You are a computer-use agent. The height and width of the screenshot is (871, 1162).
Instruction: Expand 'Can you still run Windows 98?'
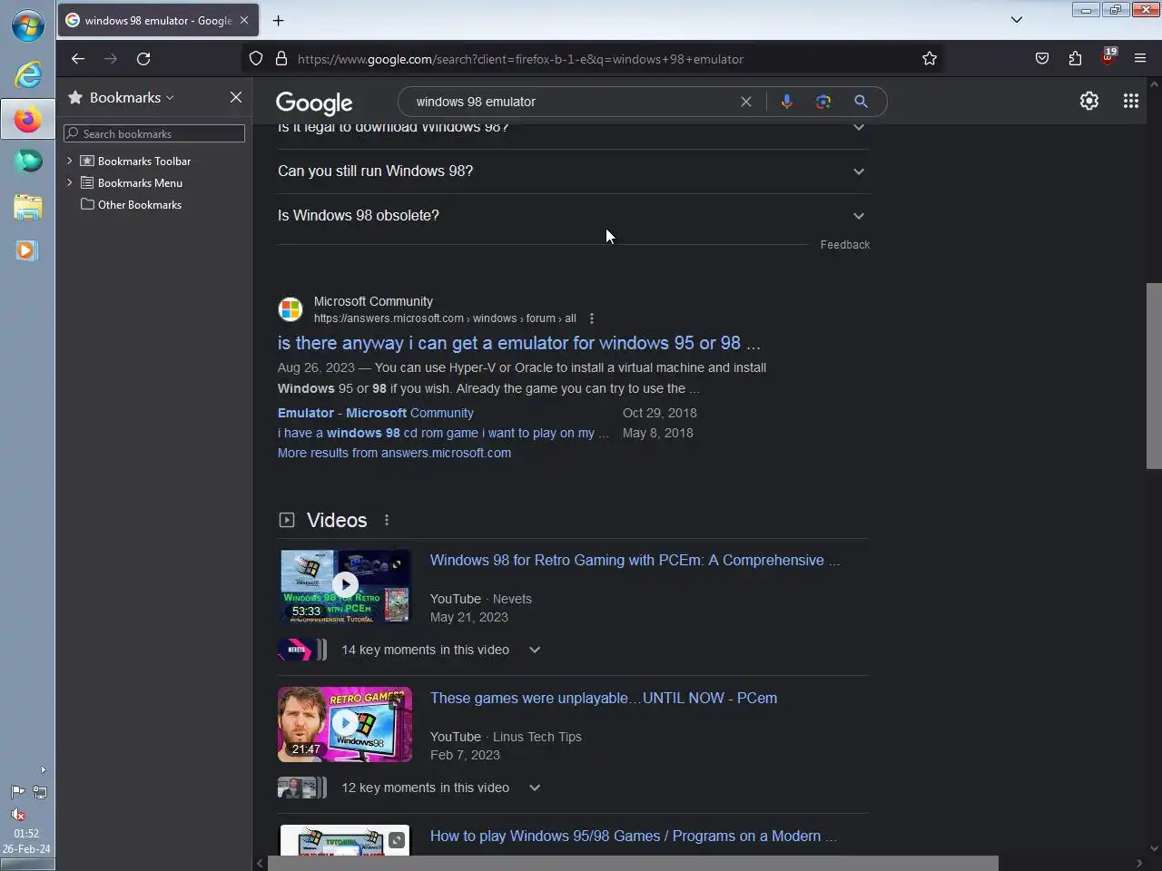[x=573, y=171]
